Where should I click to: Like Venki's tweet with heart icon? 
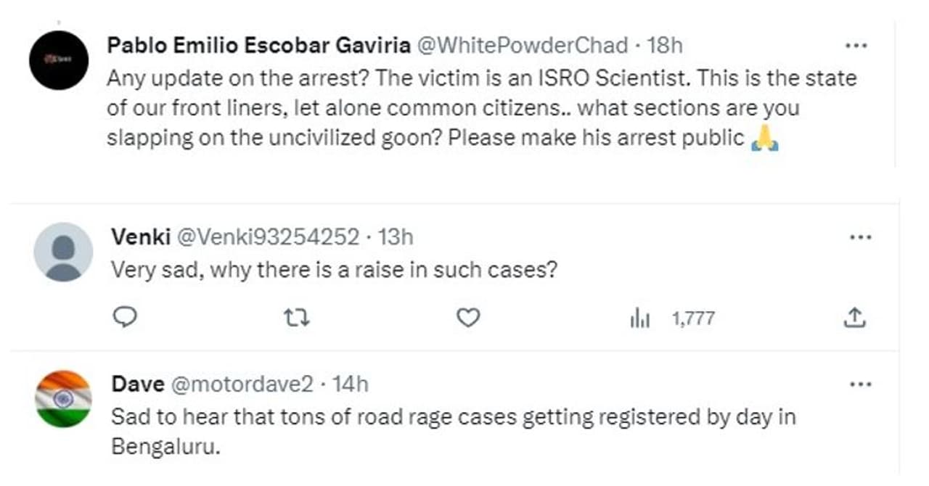coord(469,317)
